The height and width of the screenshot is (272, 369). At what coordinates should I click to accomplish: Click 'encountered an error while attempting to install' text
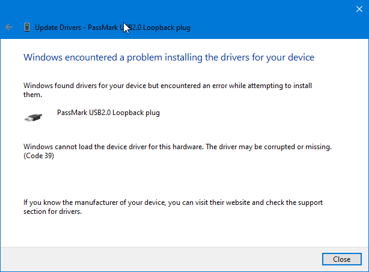pos(236,86)
